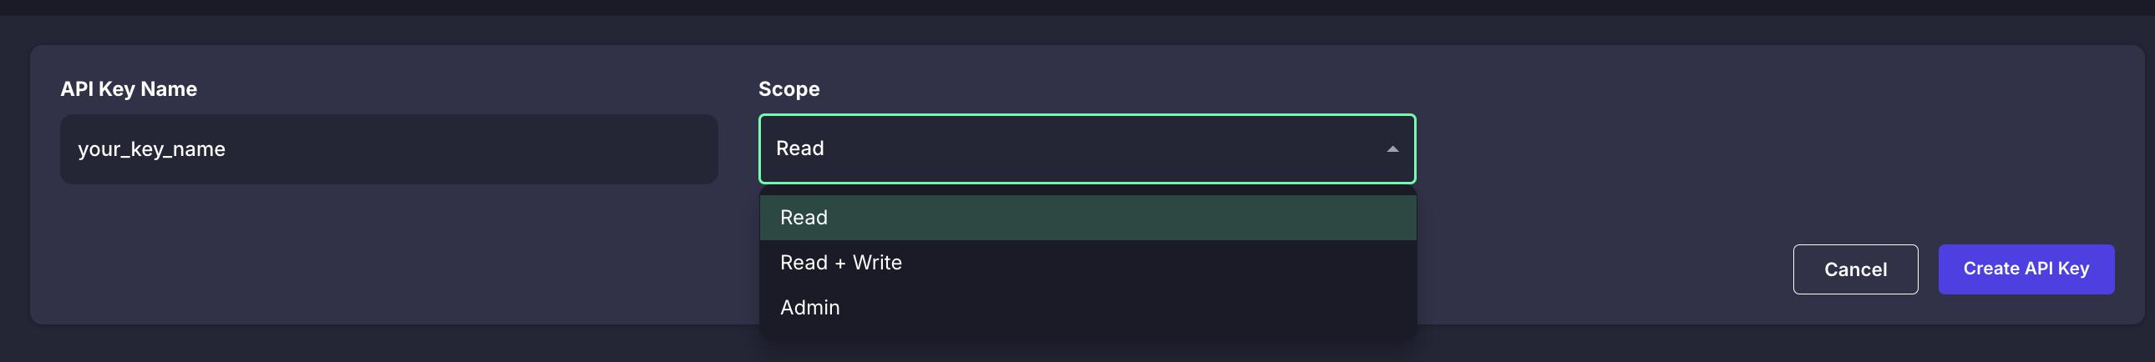Select the Read option in the list
The width and height of the screenshot is (2155, 362).
pos(1087,218)
